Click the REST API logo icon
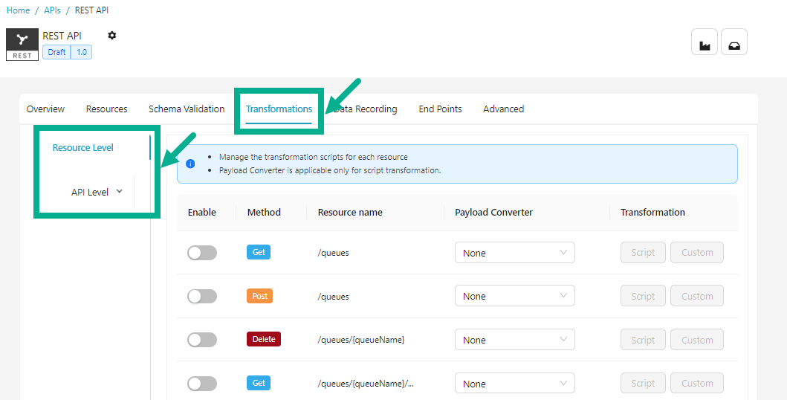The width and height of the screenshot is (787, 400). (22, 45)
